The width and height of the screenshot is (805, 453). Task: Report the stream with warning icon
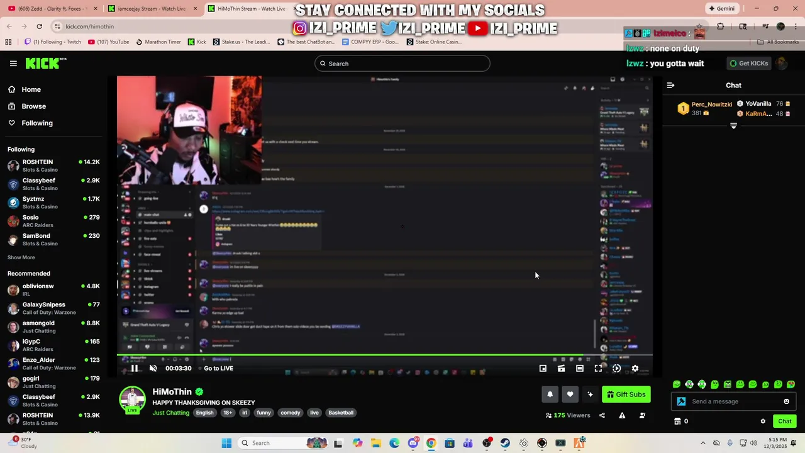(x=622, y=415)
